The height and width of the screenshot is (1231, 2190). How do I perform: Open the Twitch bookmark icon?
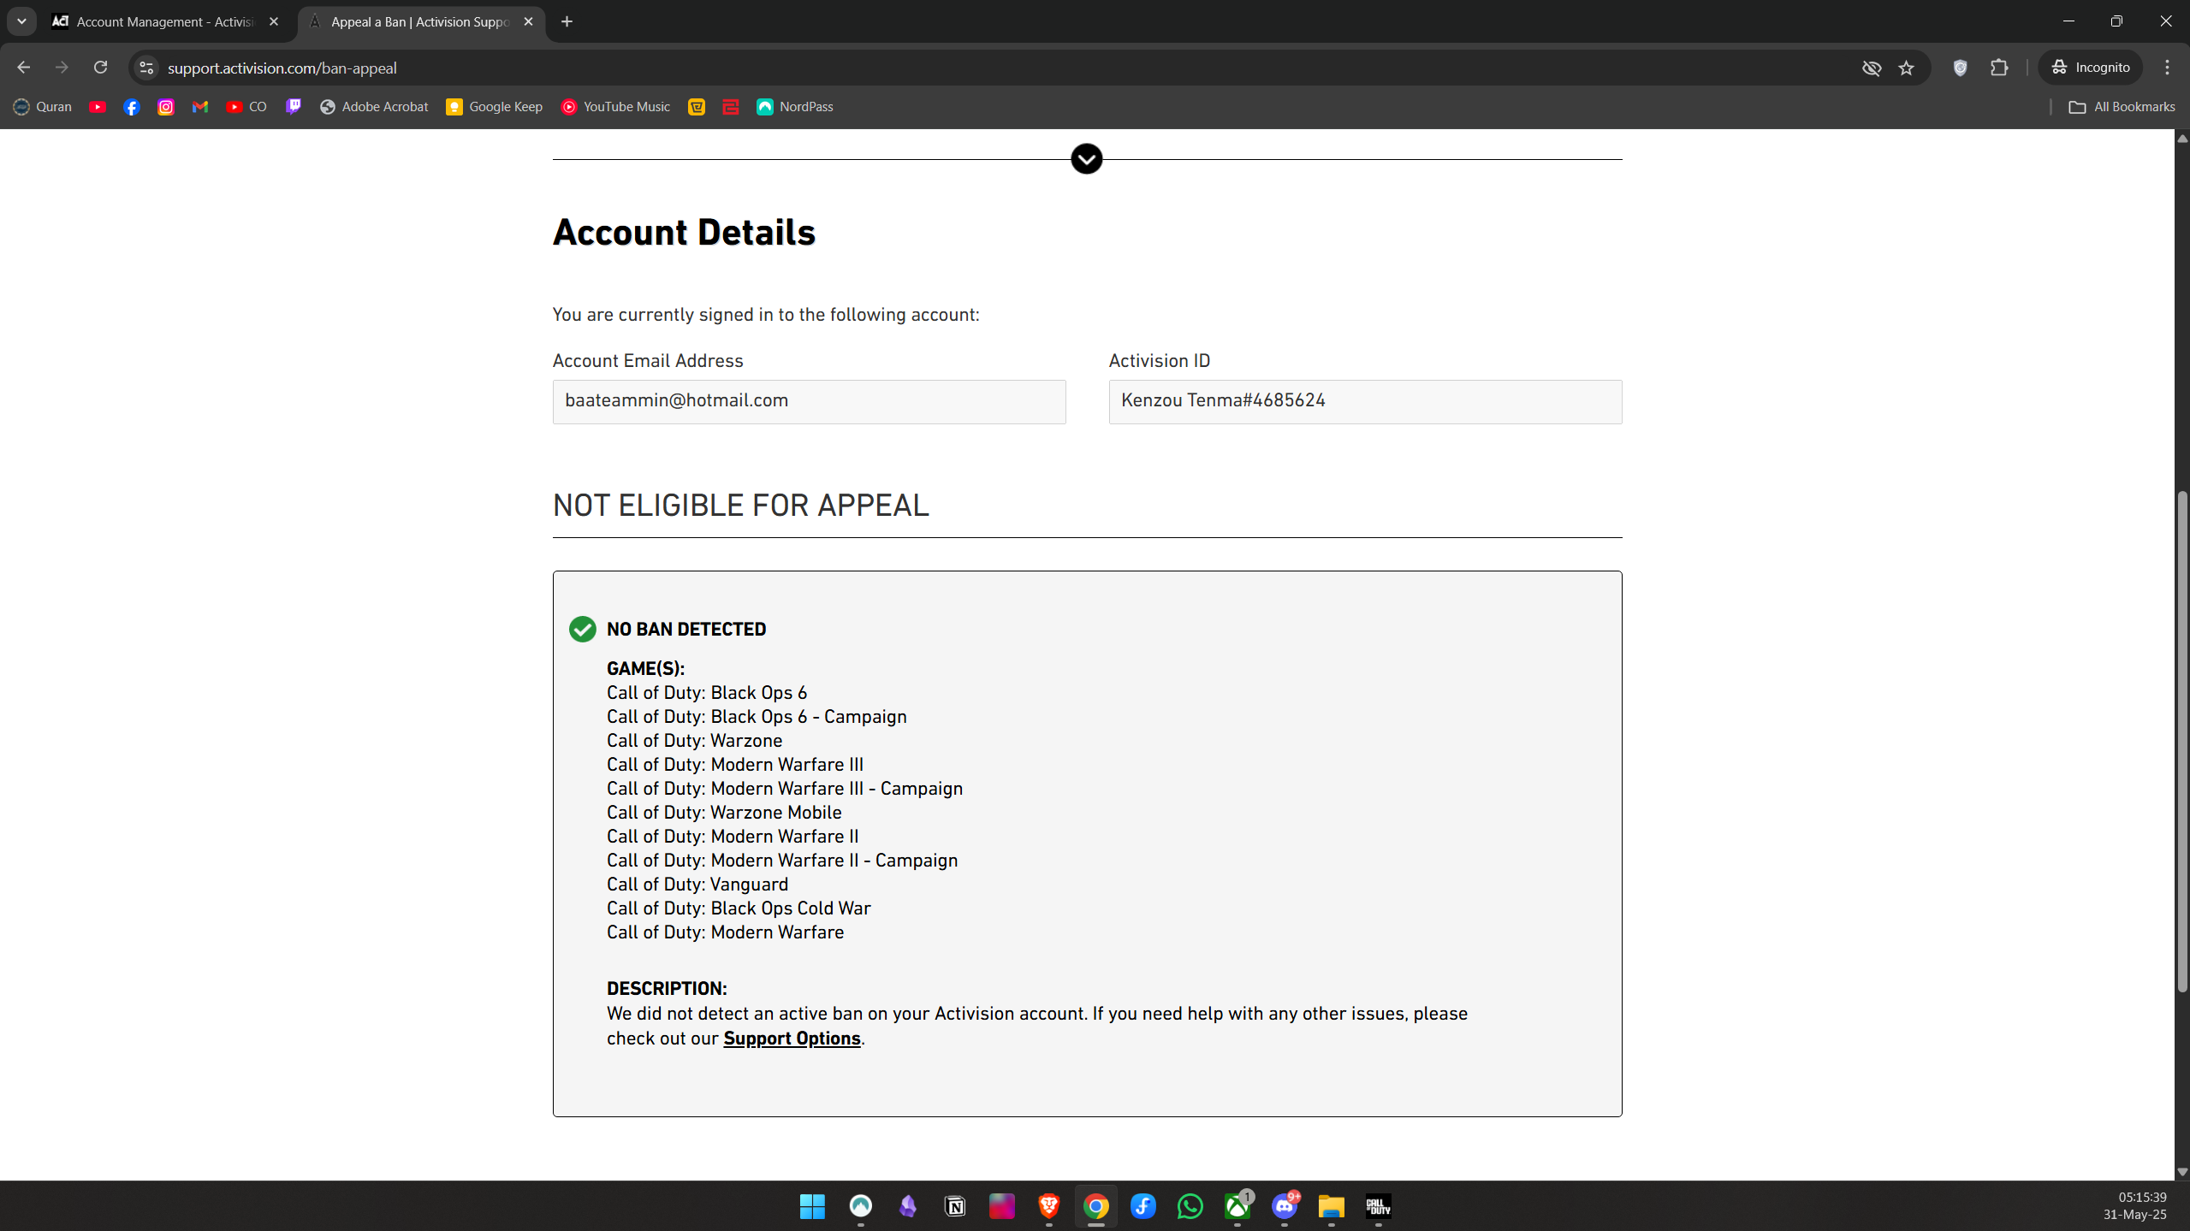tap(294, 107)
